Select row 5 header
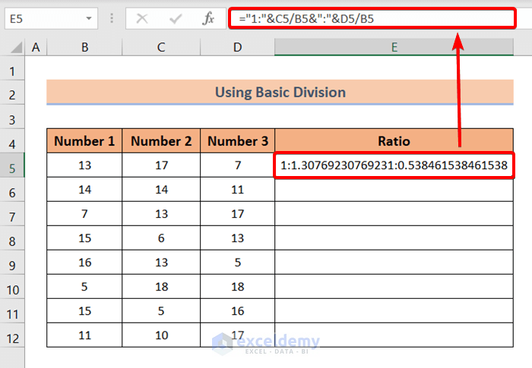The height and width of the screenshot is (368, 532). click(x=12, y=168)
